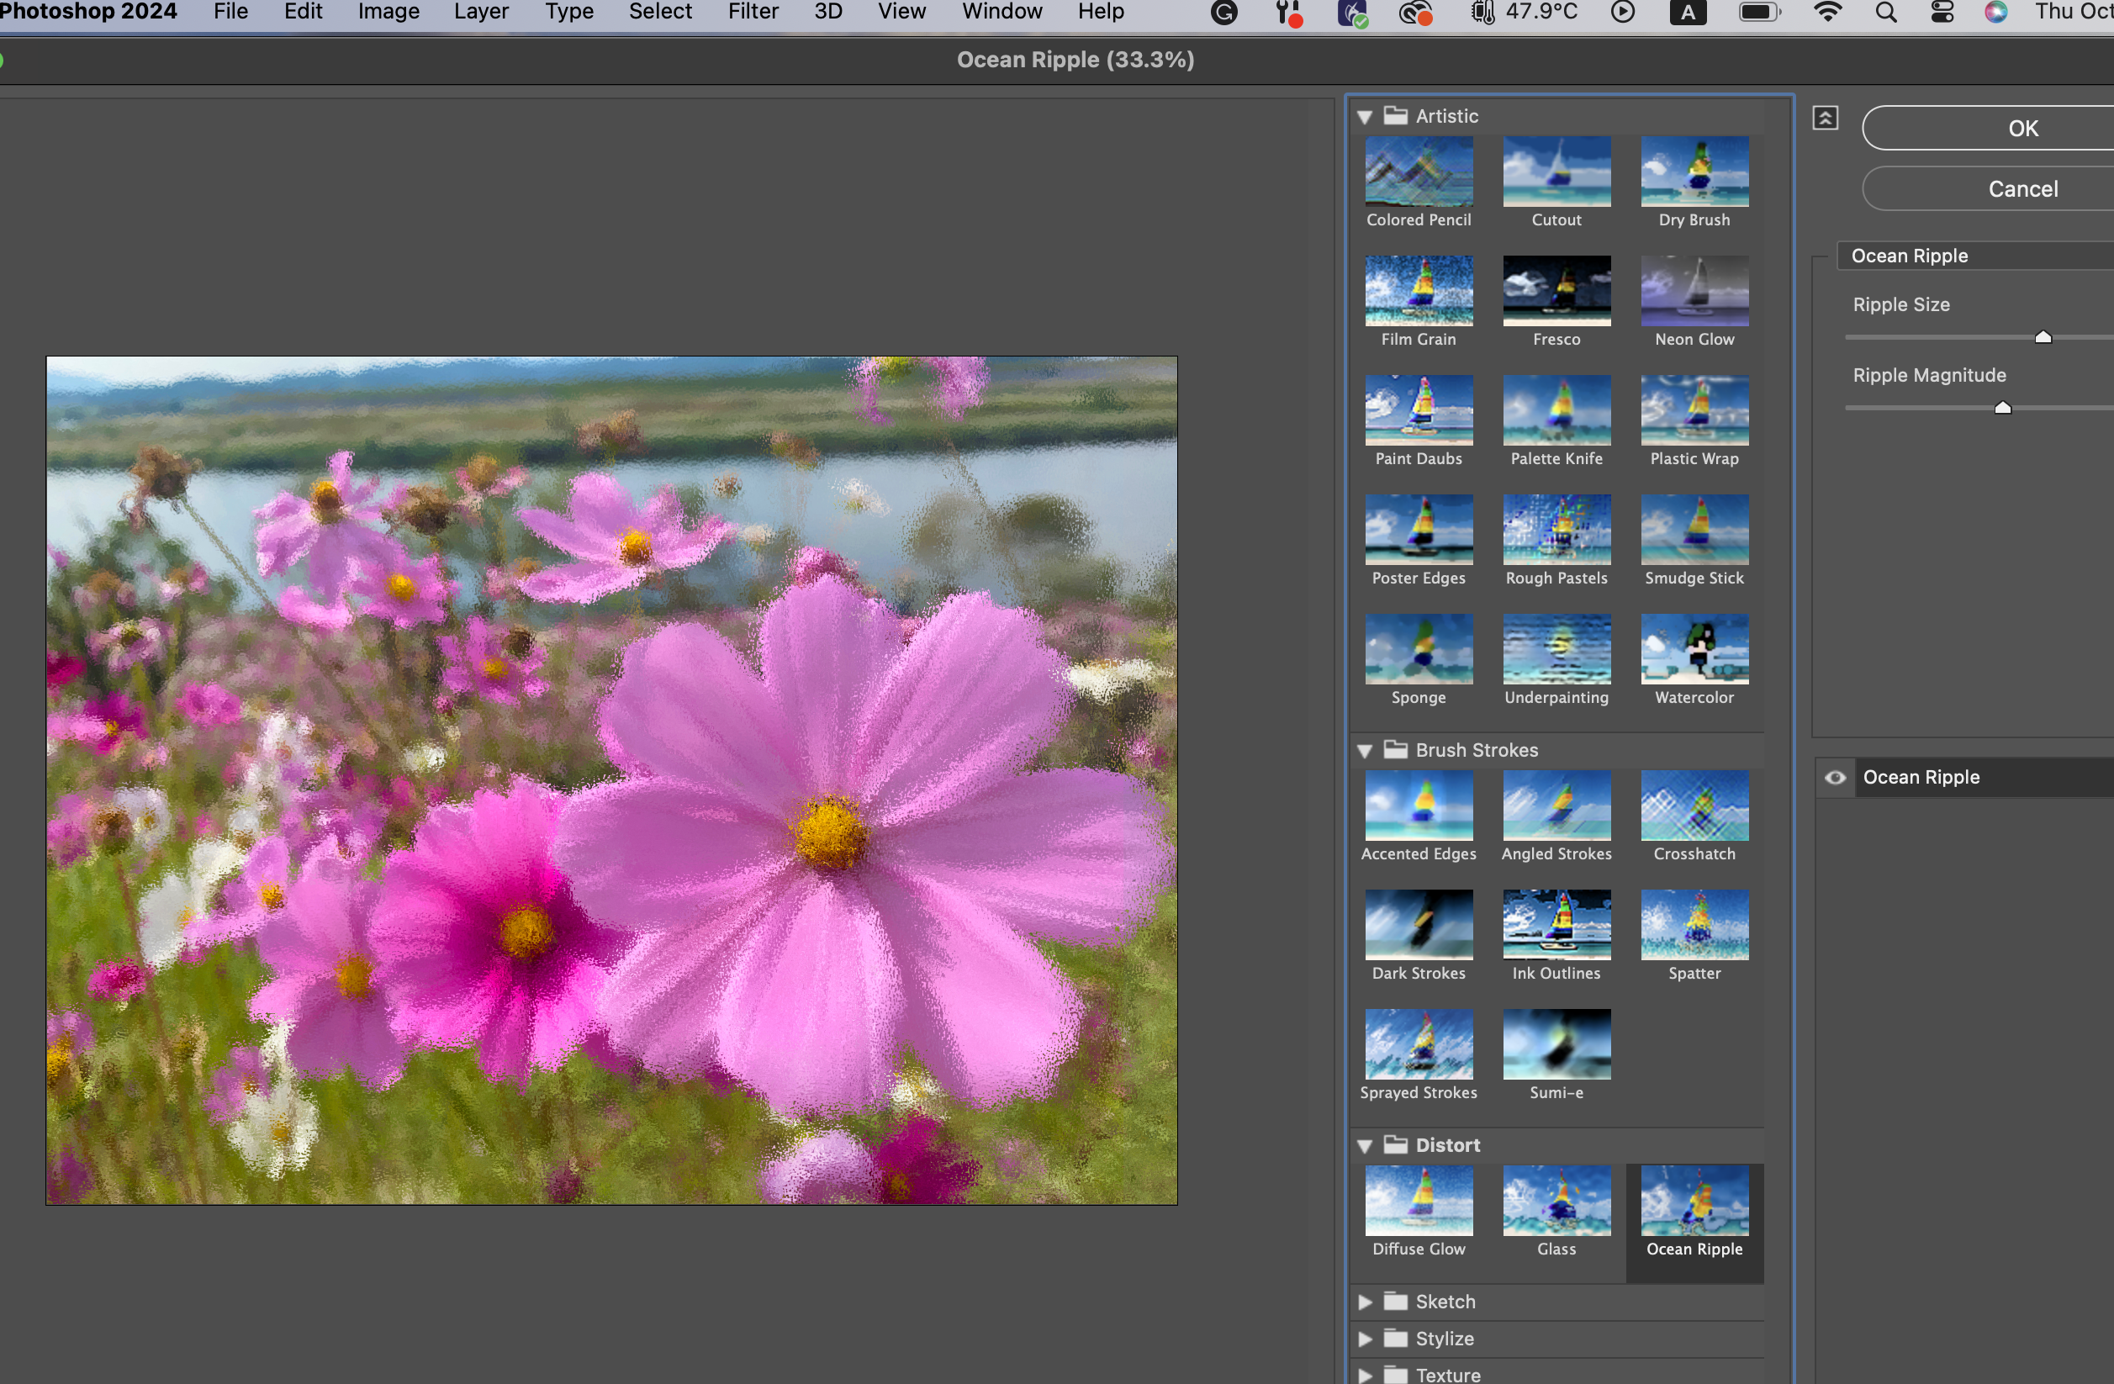This screenshot has height=1384, width=2114.
Task: Click the OK button
Action: [x=2022, y=129]
